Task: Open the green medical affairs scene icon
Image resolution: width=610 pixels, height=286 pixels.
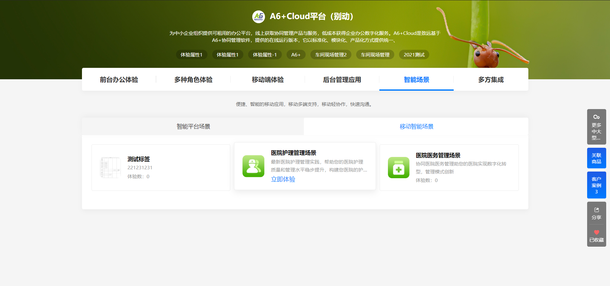Action: [399, 167]
